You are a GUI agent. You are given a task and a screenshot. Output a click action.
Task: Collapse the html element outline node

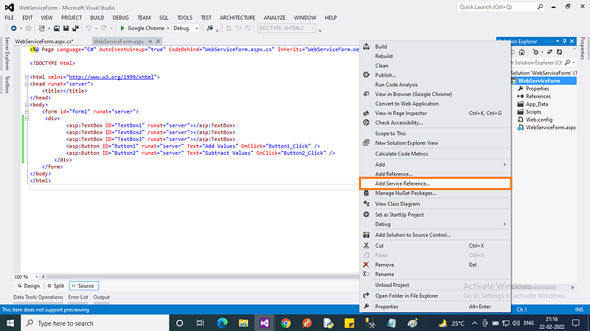pos(27,77)
